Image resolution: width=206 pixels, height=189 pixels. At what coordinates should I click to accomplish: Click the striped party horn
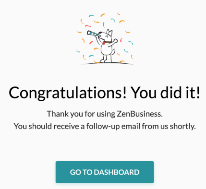point(93,34)
